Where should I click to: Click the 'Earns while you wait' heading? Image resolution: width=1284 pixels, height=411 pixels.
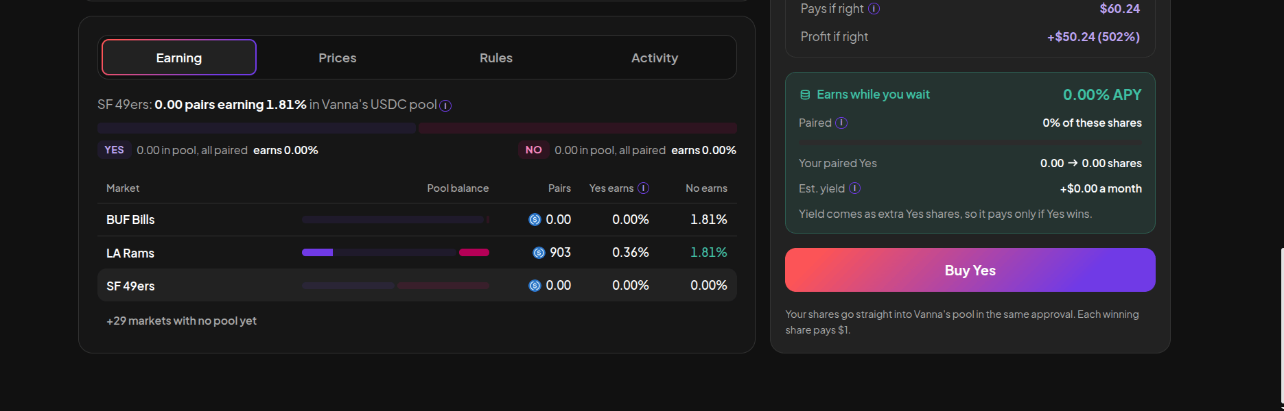[873, 95]
